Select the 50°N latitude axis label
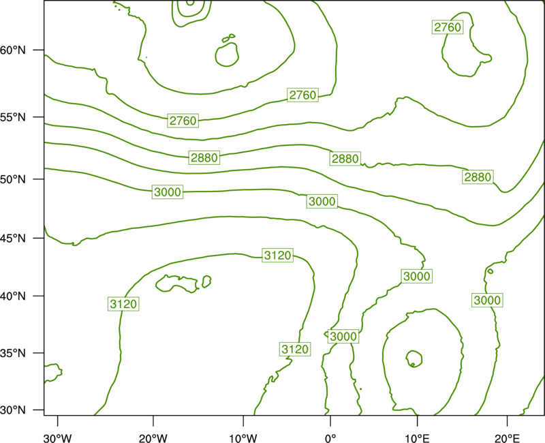 pos(12,179)
